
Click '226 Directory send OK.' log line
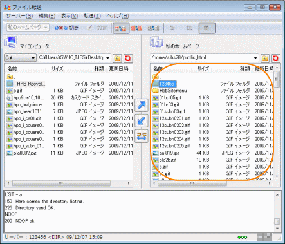tap(30, 208)
